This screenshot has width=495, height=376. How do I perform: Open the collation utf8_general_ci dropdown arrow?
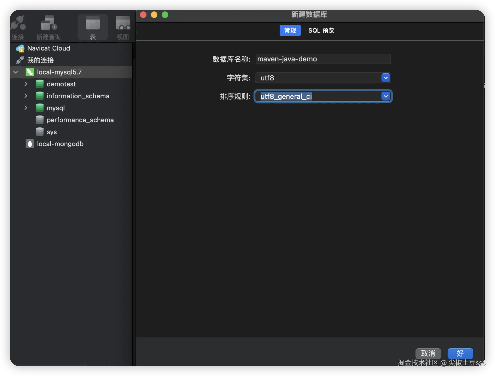click(x=386, y=96)
